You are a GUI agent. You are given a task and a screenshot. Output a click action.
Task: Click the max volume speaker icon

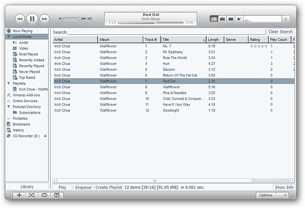coord(90,19)
